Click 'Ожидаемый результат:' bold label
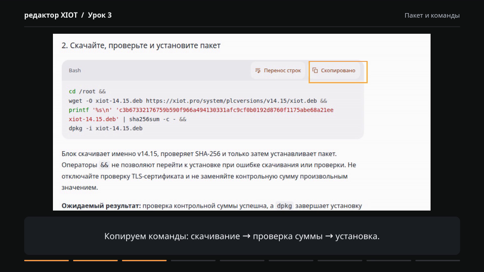Image resolution: width=484 pixels, height=272 pixels. 101,206
